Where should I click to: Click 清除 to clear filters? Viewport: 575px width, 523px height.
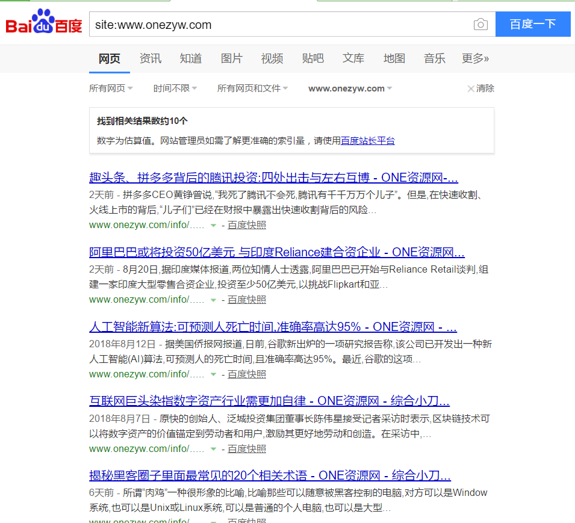(x=480, y=88)
